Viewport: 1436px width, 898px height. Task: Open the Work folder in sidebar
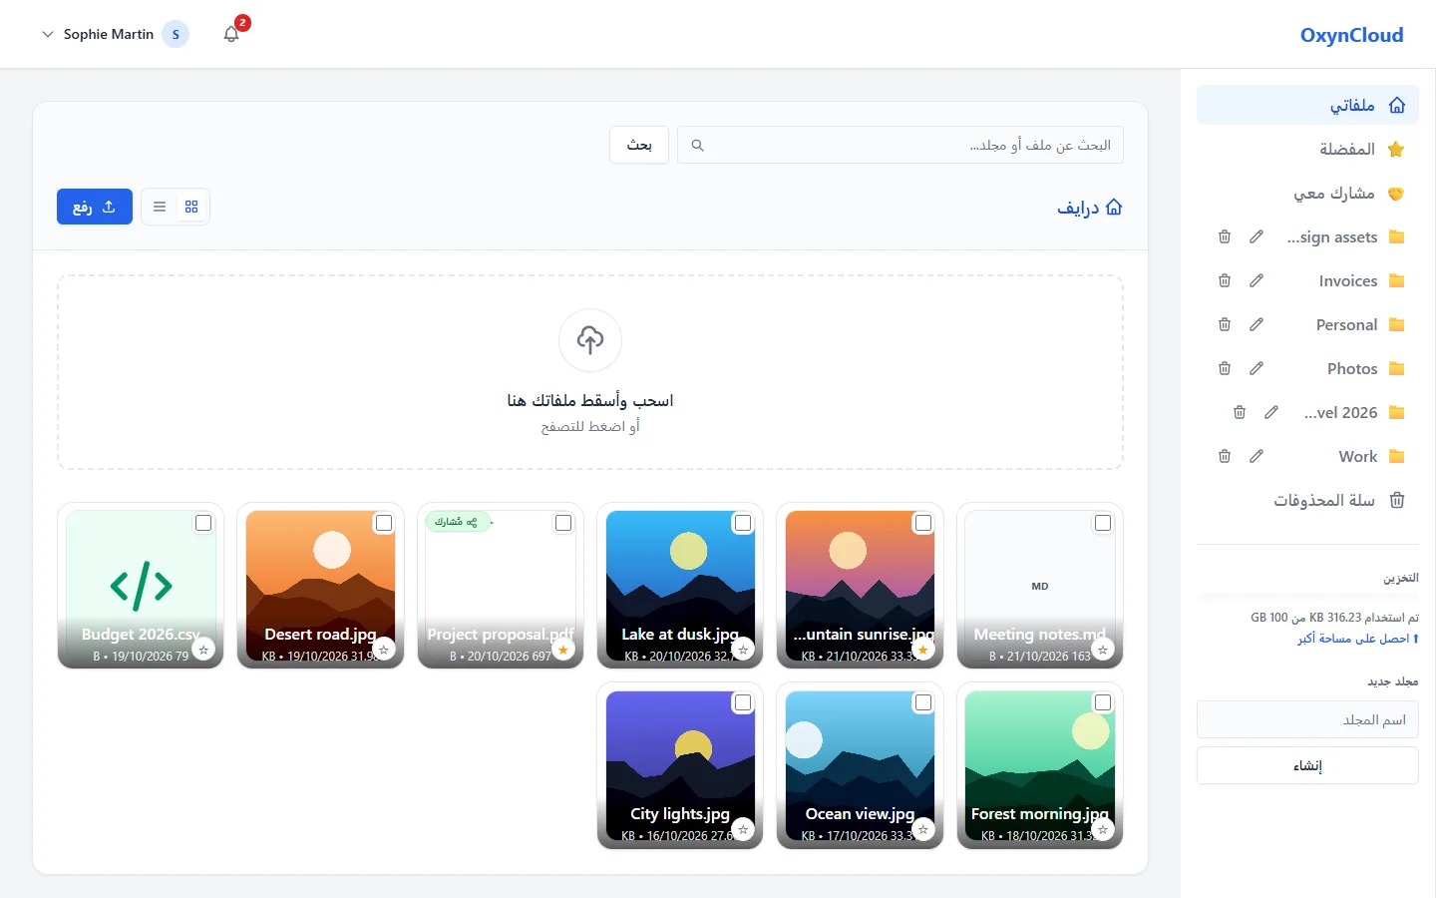[1357, 456]
